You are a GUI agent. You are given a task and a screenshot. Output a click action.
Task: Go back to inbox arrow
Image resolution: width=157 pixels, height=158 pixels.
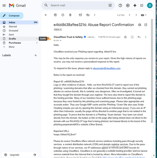click(x=46, y=15)
